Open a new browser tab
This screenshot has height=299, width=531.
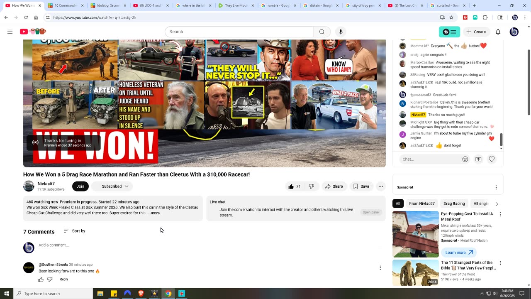[474, 5]
